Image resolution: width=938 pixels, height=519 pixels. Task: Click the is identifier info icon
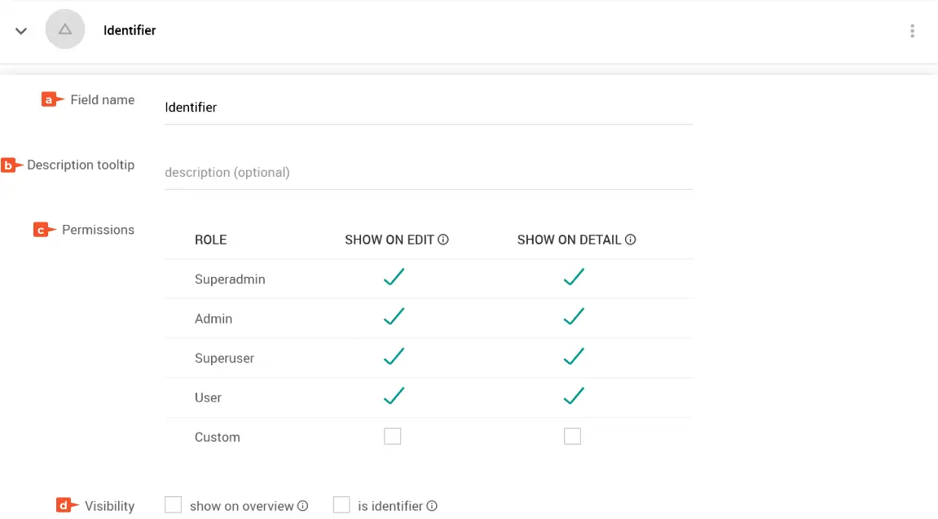pyautogui.click(x=432, y=506)
